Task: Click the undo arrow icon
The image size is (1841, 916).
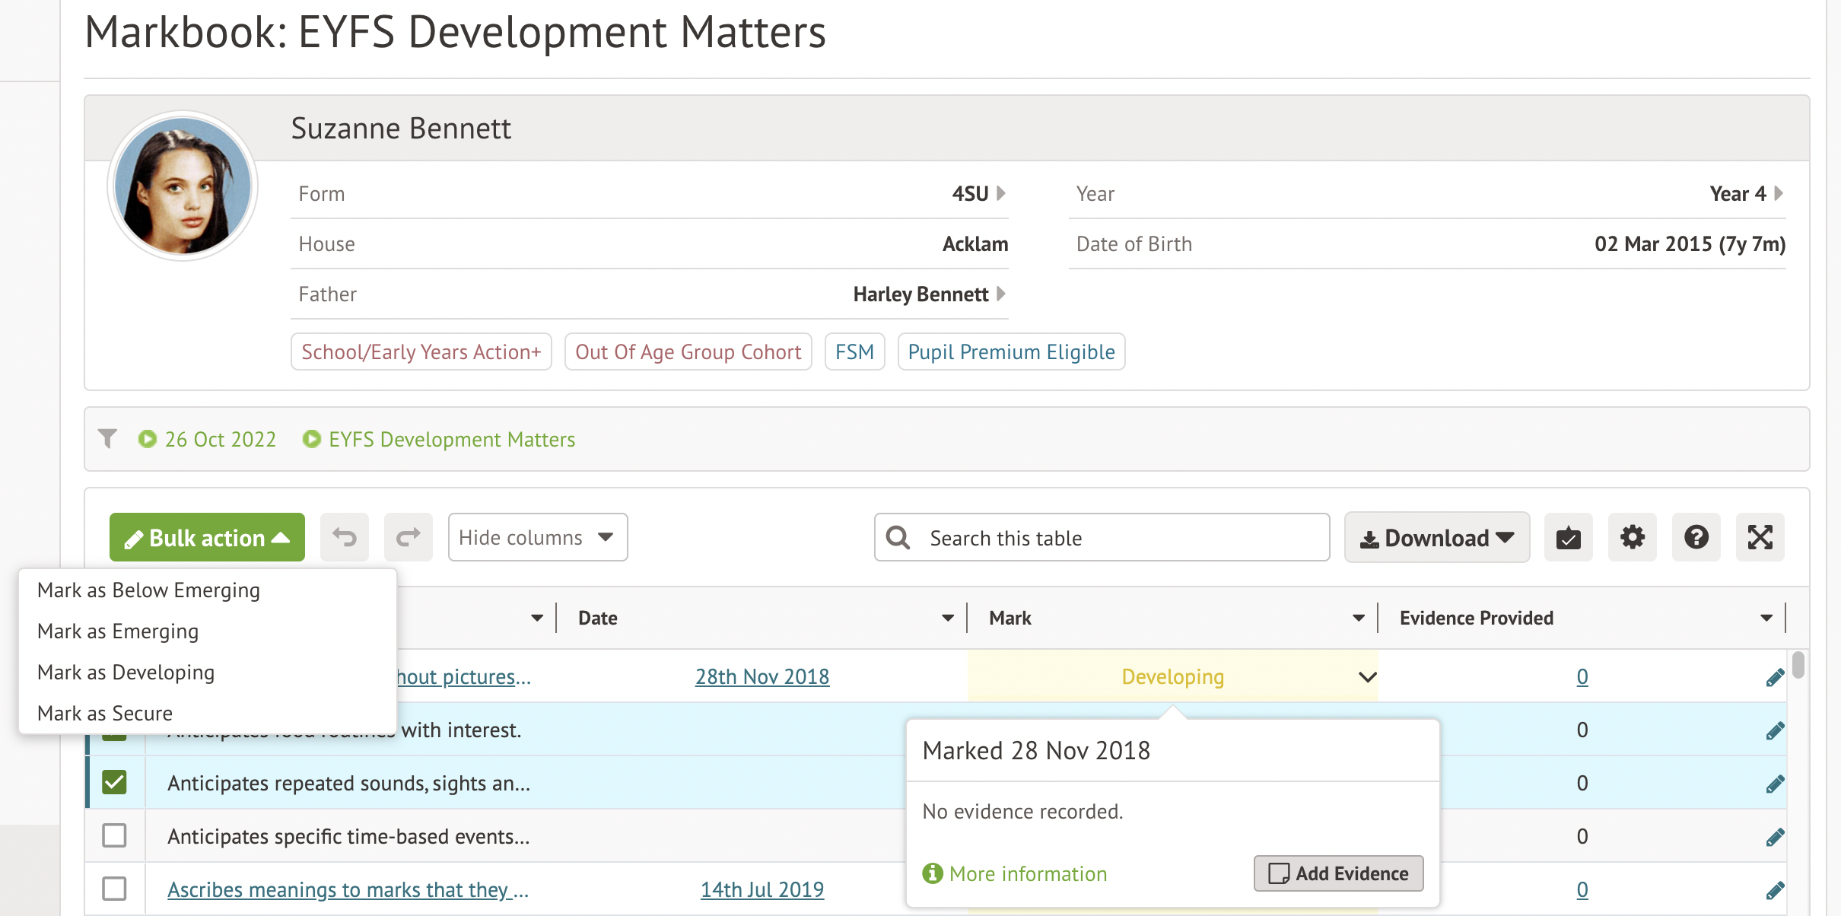Action: click(x=344, y=538)
